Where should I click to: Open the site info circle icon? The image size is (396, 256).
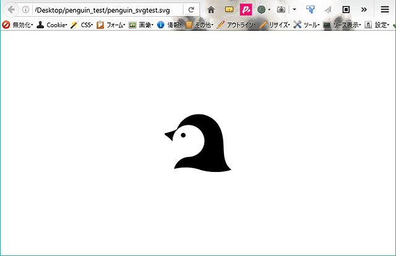(25, 10)
